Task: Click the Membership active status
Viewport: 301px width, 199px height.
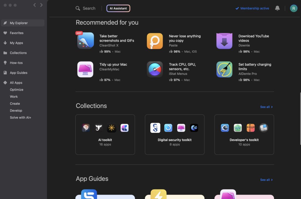Action: (x=252, y=8)
